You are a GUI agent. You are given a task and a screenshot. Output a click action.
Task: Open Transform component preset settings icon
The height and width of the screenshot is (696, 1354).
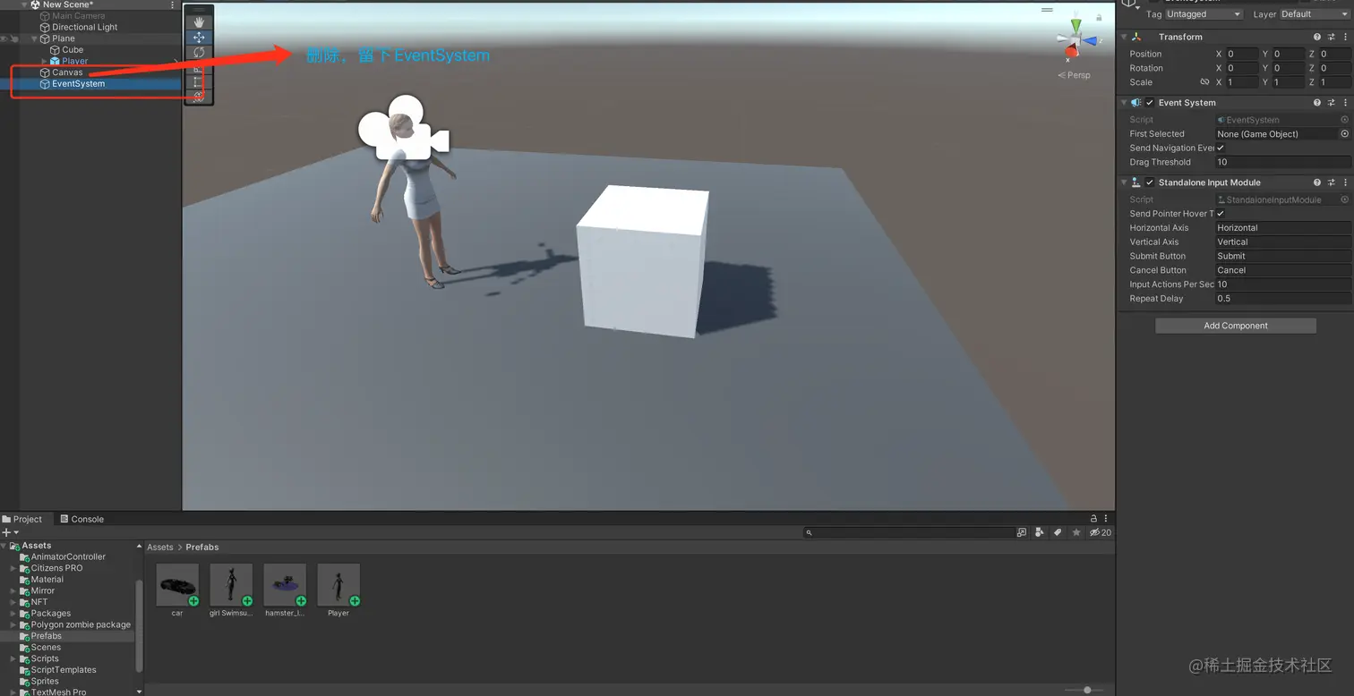click(1332, 37)
